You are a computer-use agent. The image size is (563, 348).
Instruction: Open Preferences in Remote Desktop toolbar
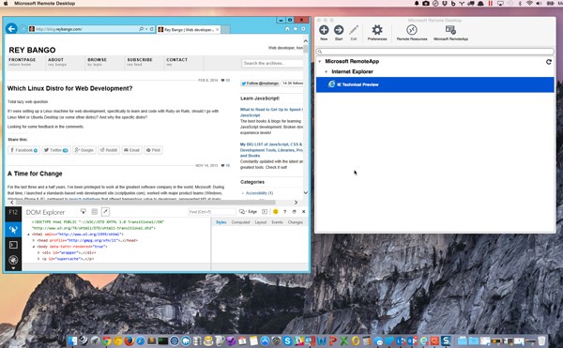[377, 33]
